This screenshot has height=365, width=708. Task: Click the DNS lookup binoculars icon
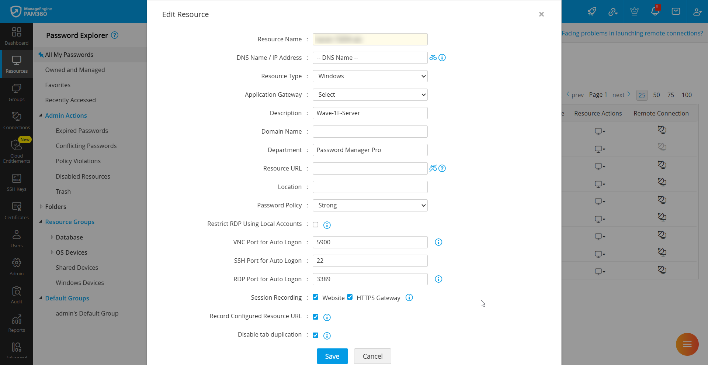(433, 58)
